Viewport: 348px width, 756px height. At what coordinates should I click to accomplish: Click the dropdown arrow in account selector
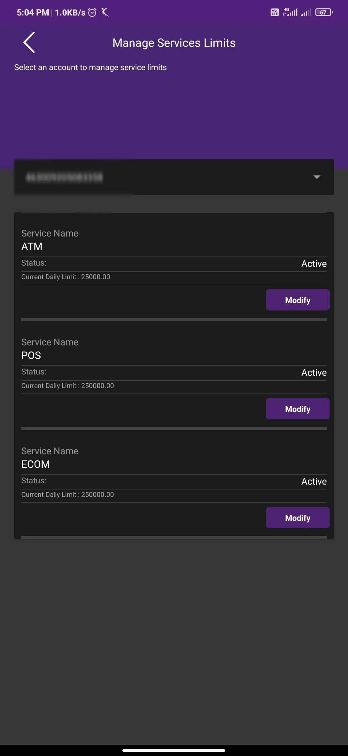pos(317,177)
